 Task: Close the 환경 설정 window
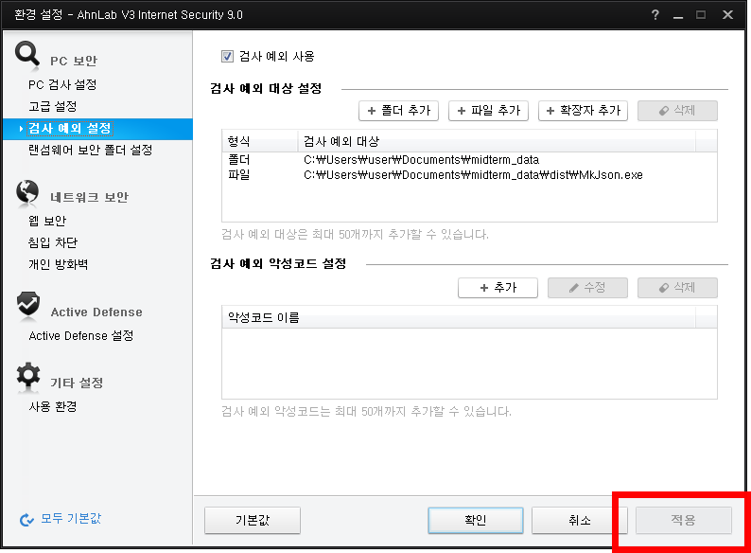pyautogui.click(x=728, y=15)
